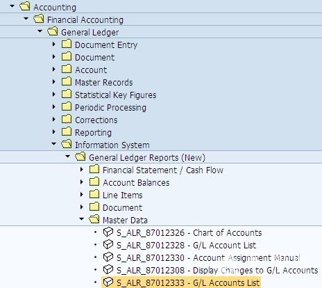
Task: Click the open Master Data folder icon
Action: pos(94,219)
